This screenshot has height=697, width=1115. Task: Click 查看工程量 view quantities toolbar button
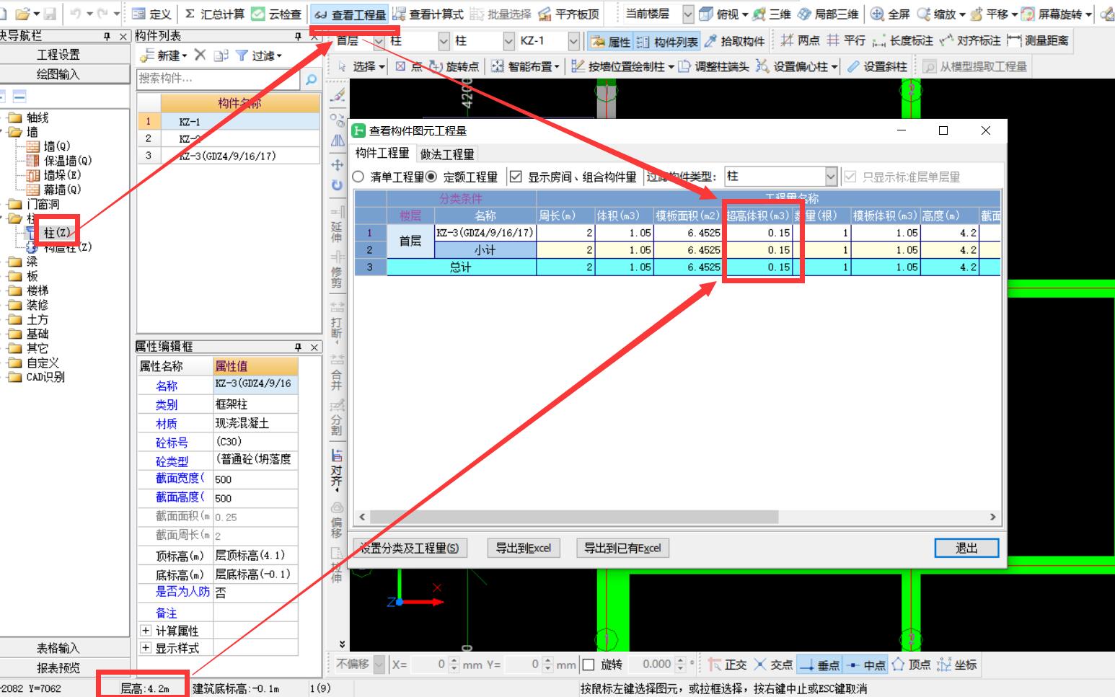coord(349,14)
